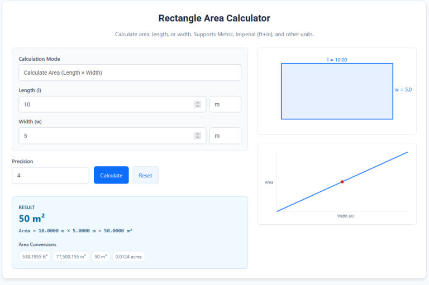
Task: Click the blue rectangle diagram
Action: (337, 91)
